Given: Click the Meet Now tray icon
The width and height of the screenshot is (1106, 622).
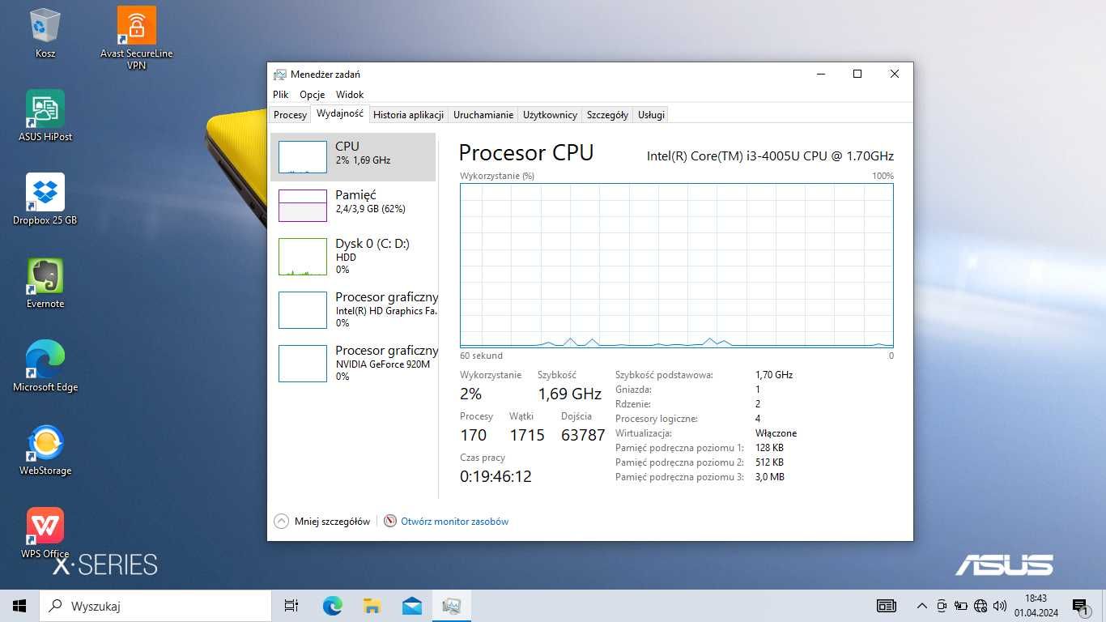Looking at the screenshot, I should tap(942, 606).
